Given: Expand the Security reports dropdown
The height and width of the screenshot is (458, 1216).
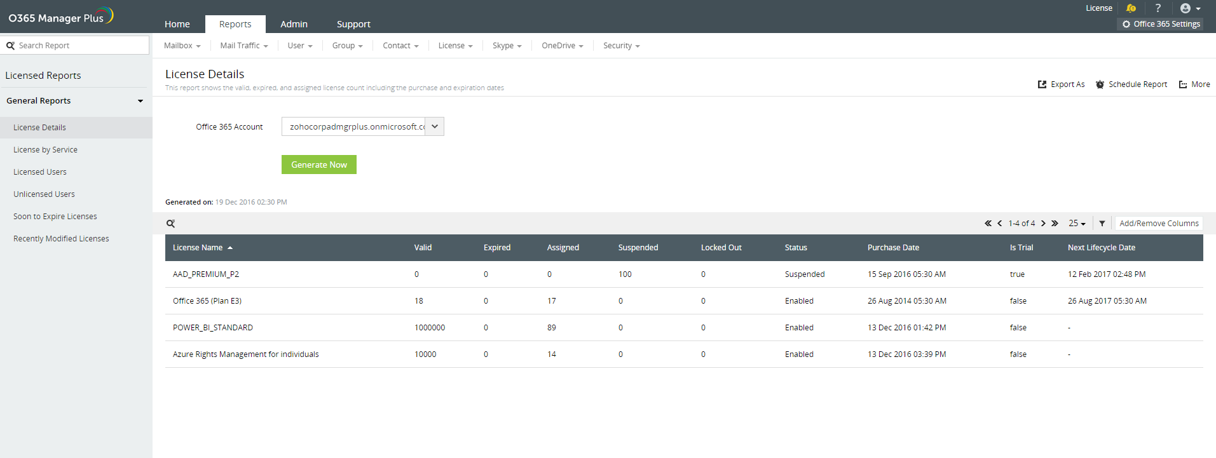Looking at the screenshot, I should coord(622,46).
